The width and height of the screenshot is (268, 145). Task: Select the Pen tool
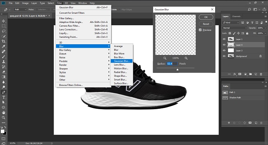click(x=3, y=92)
